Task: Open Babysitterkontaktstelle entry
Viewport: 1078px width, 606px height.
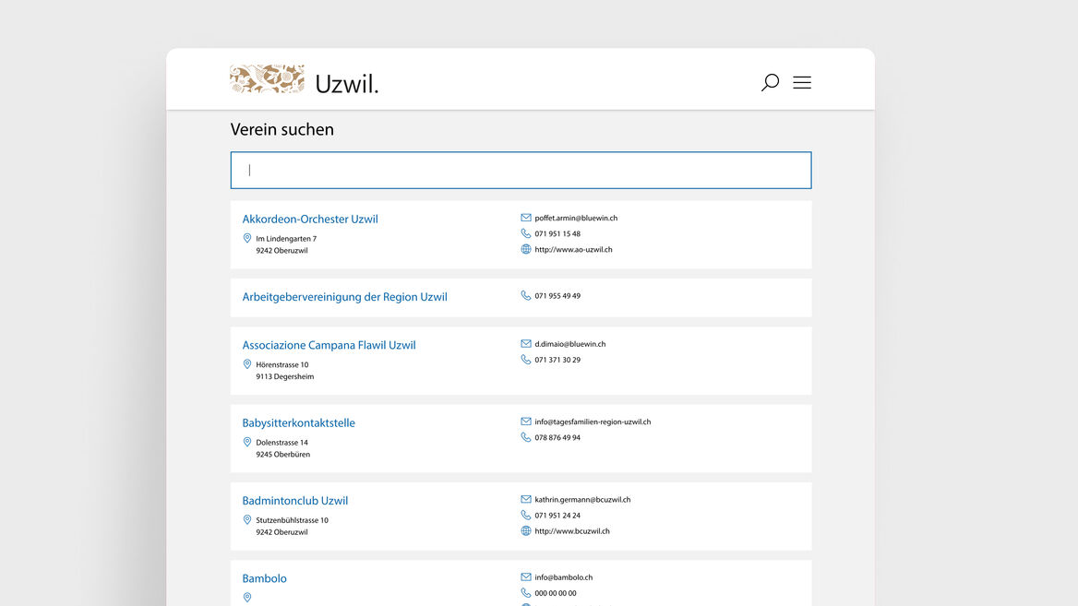Action: click(x=298, y=423)
